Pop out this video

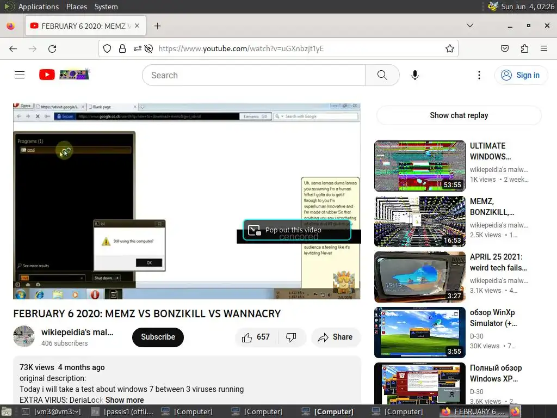click(x=297, y=230)
